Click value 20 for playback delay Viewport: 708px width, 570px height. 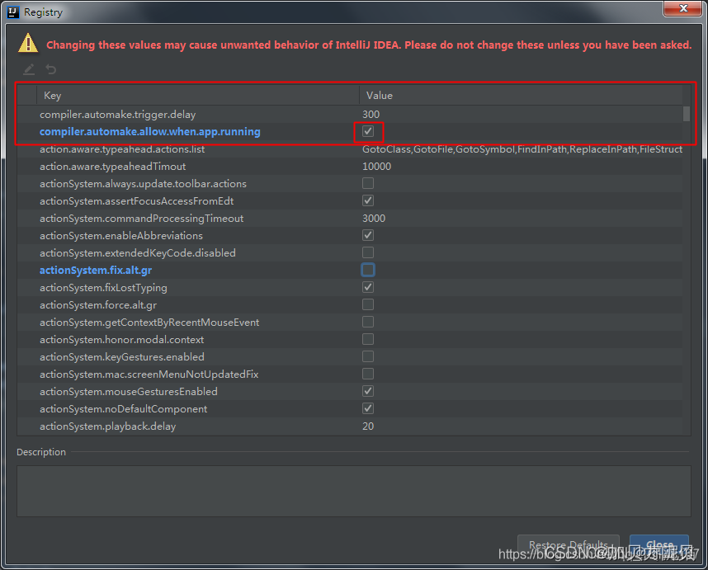tap(368, 426)
